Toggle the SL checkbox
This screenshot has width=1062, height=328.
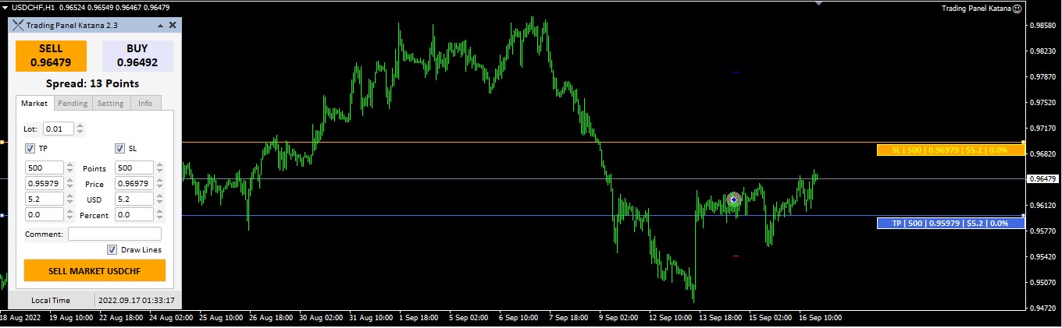(x=120, y=148)
